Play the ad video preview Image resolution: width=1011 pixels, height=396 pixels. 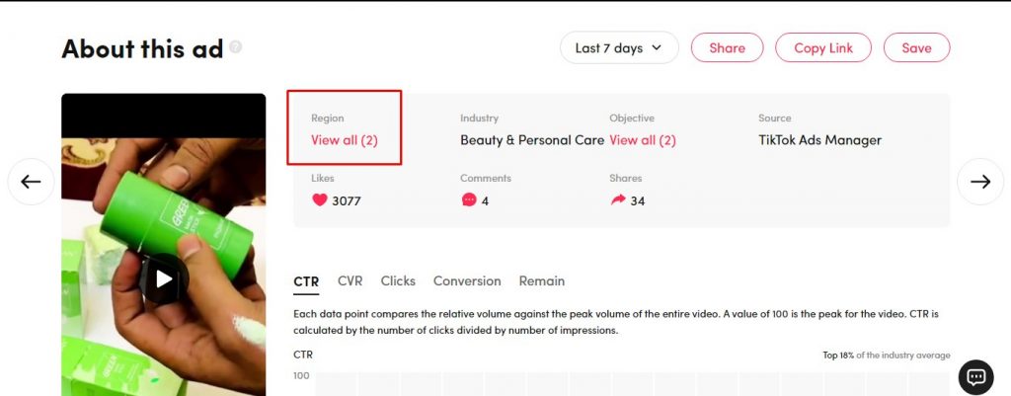[x=164, y=278]
